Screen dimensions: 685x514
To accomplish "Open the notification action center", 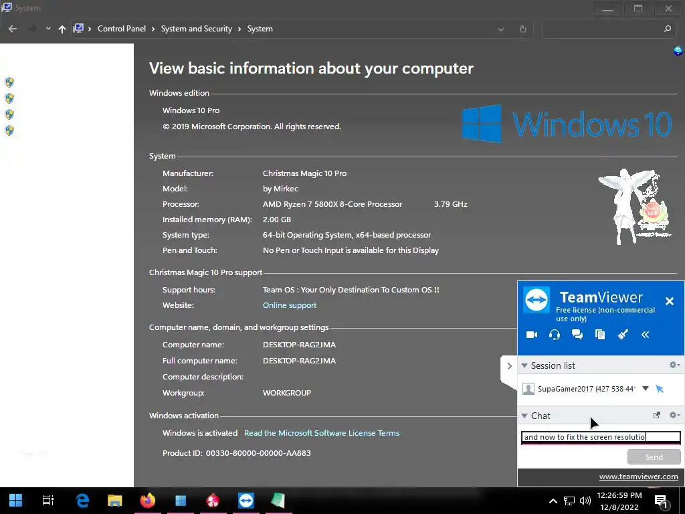I will (x=662, y=501).
